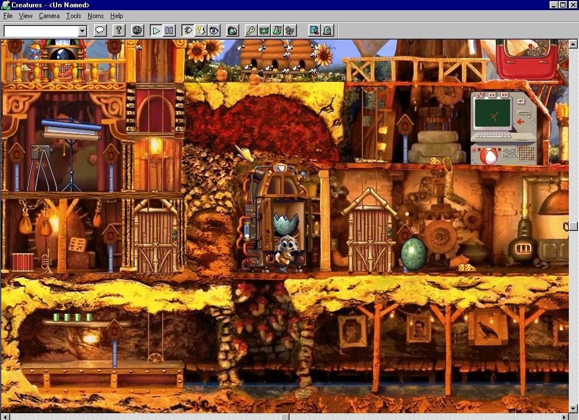579x420 pixels.
Task: Click the creature name combo box field
Action: pos(41,31)
